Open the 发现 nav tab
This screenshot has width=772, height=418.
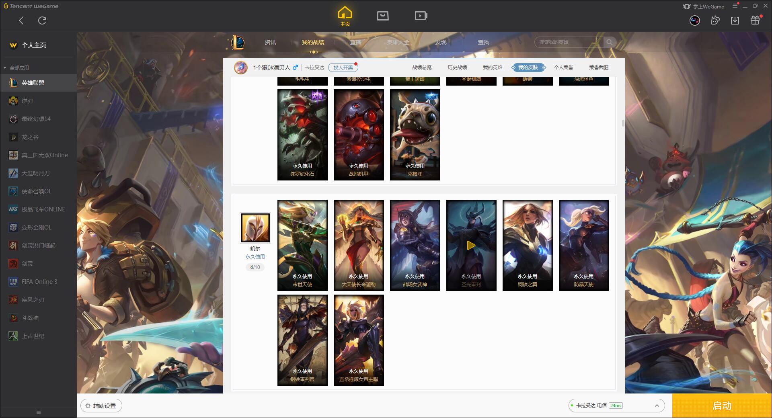click(441, 42)
